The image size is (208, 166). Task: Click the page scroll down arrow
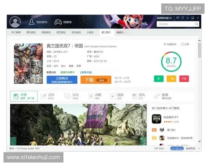click(199, 141)
